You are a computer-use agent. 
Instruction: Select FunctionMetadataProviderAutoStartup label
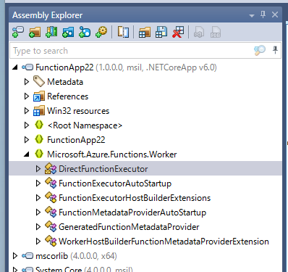click(x=132, y=213)
